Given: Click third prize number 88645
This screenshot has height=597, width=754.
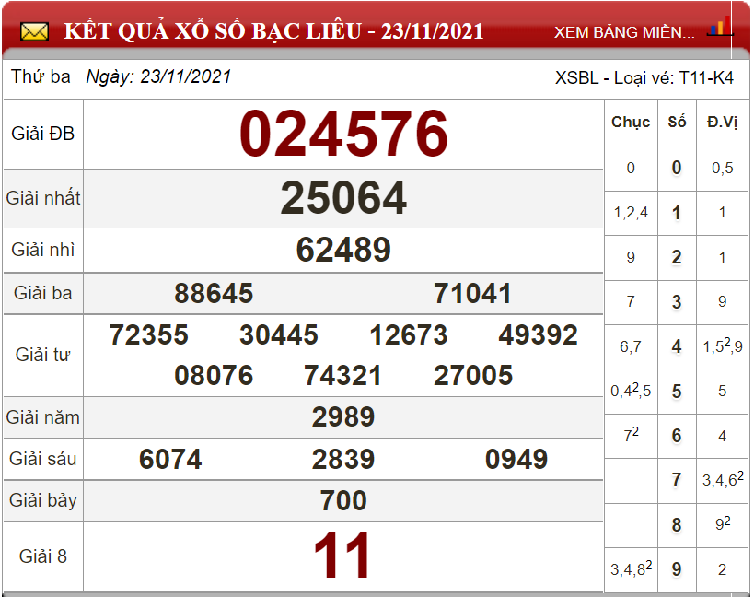Looking at the screenshot, I should point(214,294).
